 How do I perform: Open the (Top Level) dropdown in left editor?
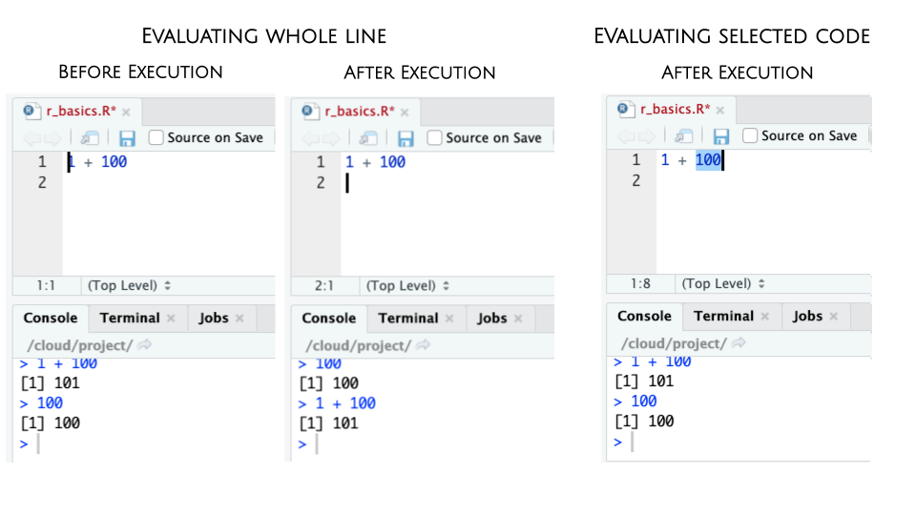coord(129,285)
